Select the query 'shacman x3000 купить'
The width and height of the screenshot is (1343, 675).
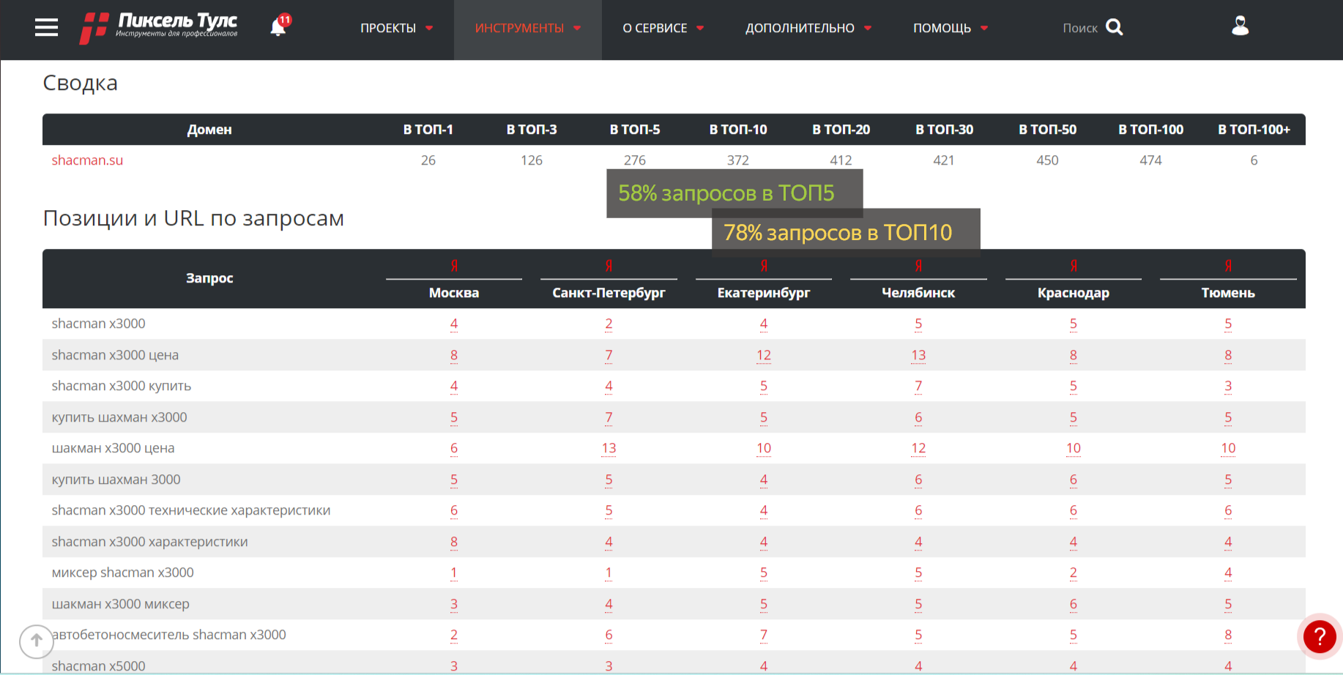(x=122, y=386)
